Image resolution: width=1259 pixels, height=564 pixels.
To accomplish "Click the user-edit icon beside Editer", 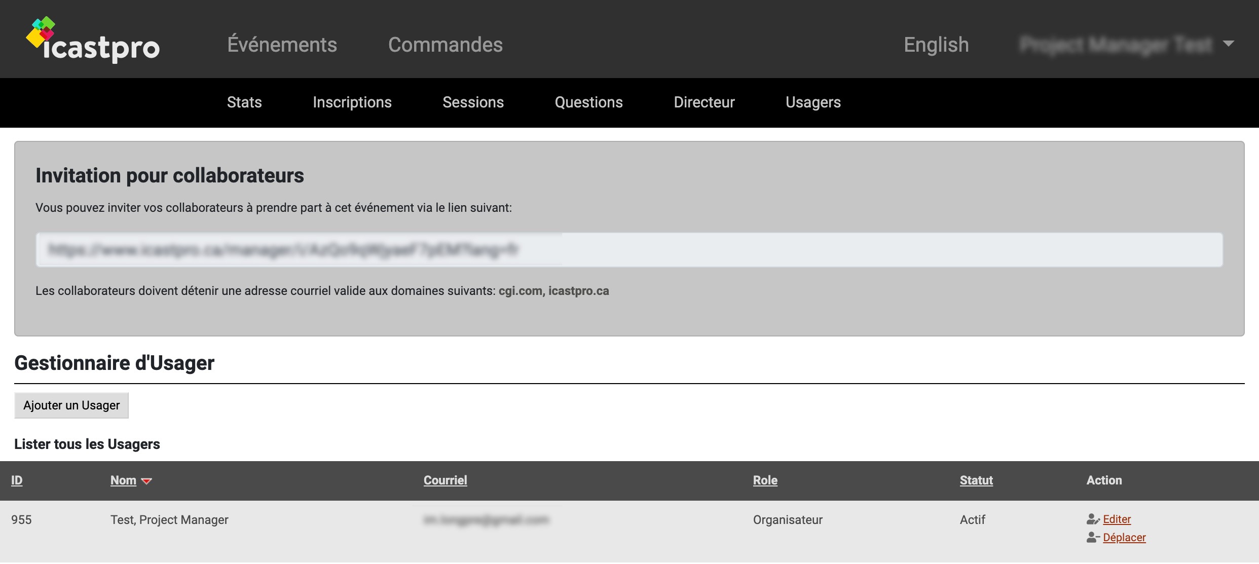I will click(1092, 518).
